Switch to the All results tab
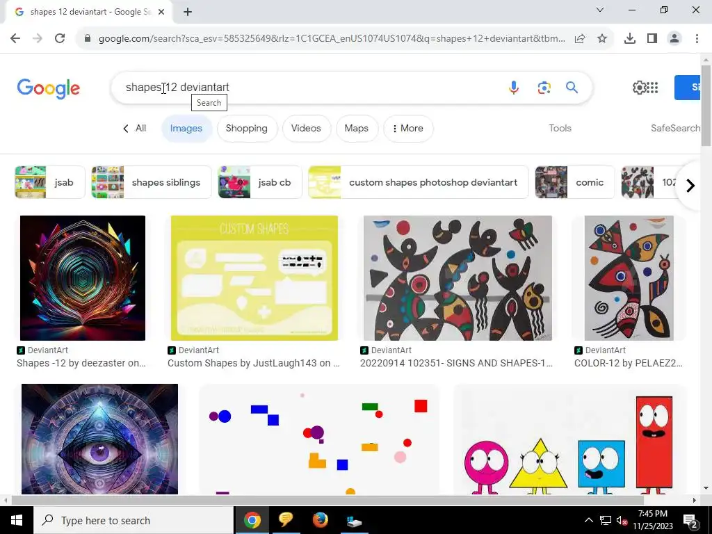 pyautogui.click(x=134, y=129)
